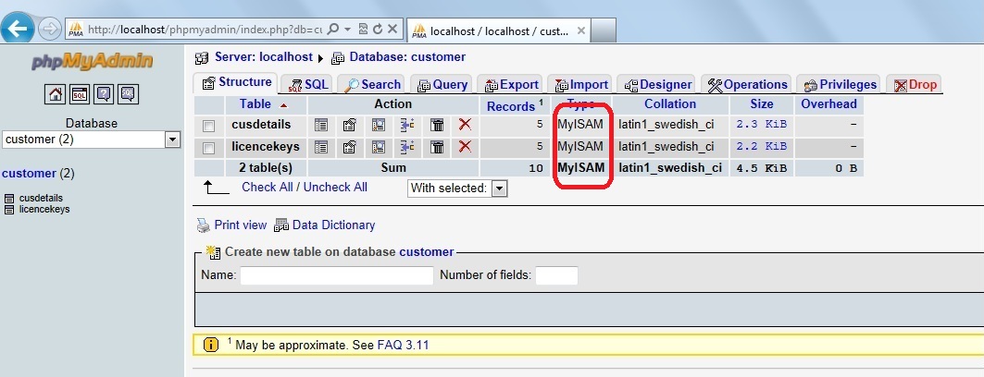This screenshot has height=377, width=984.
Task: Open the SQL documentation icon in sidebar
Action: (x=128, y=94)
